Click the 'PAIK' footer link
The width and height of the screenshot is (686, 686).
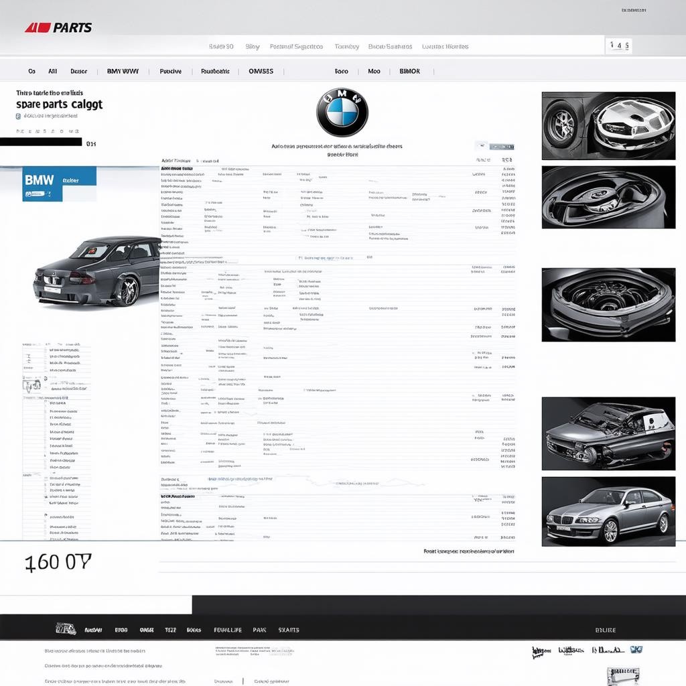259,630
